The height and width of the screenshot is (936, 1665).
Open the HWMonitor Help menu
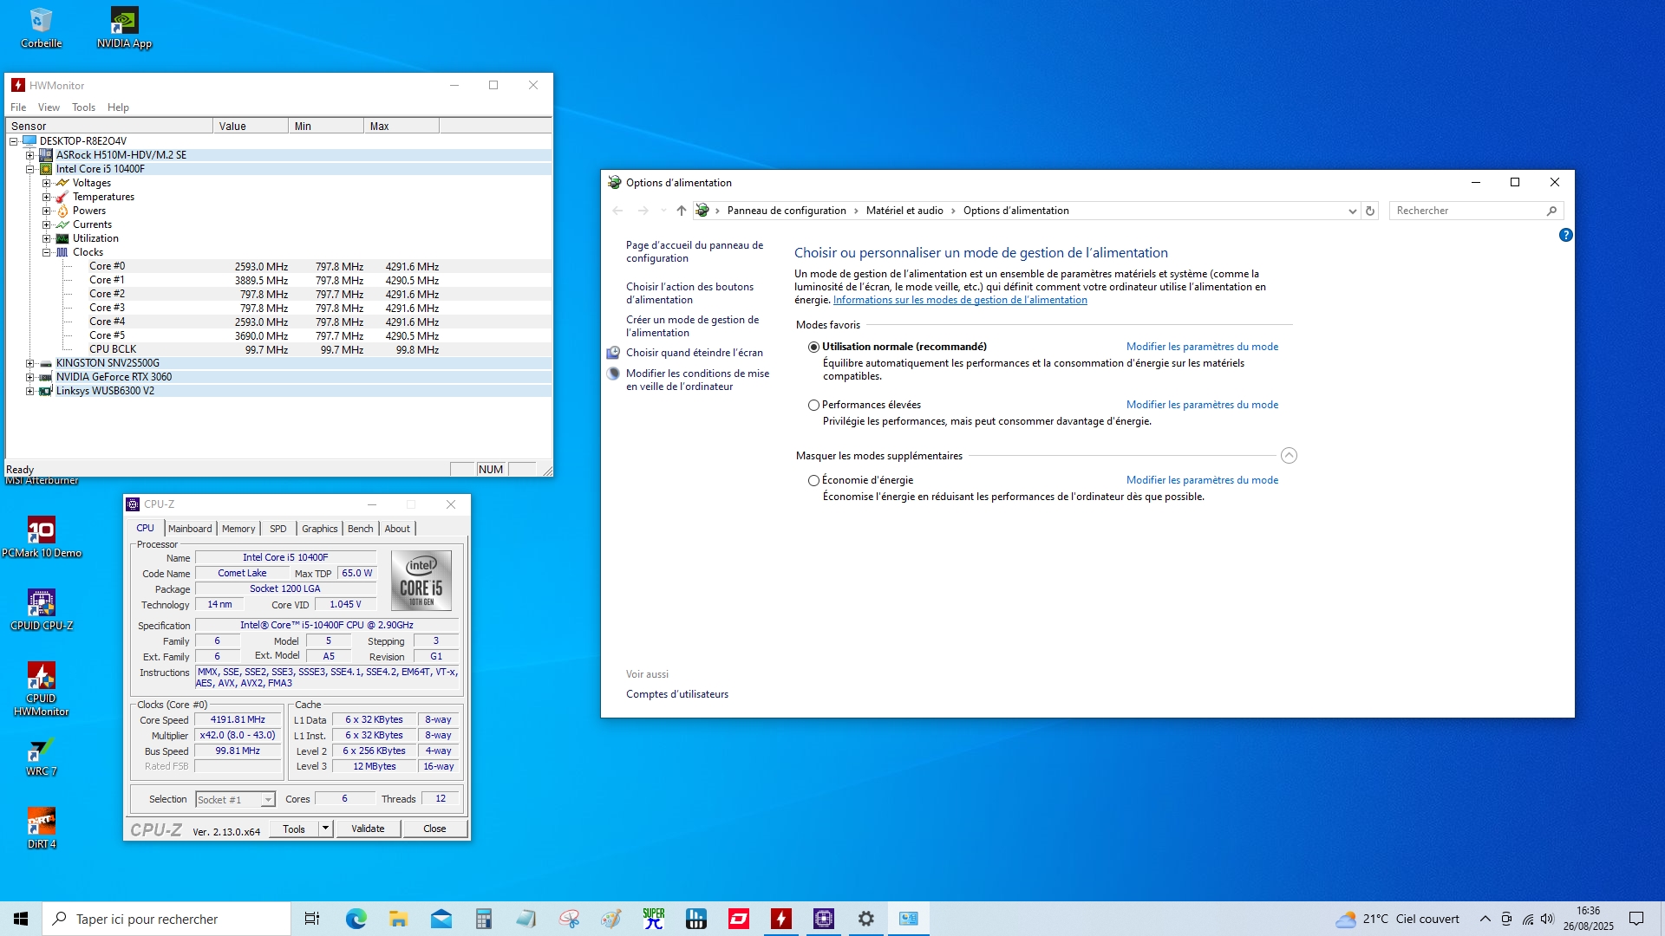[x=118, y=107]
